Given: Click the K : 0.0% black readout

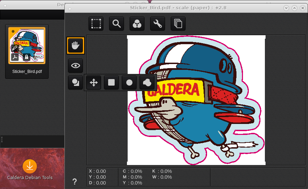Looking at the screenshot, I should click(162, 171).
